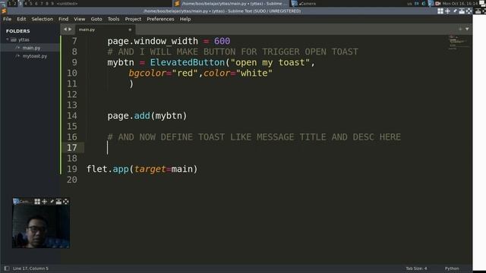Select Sublime Text taskbar entry
The width and height of the screenshot is (486, 273).
coord(231,3)
